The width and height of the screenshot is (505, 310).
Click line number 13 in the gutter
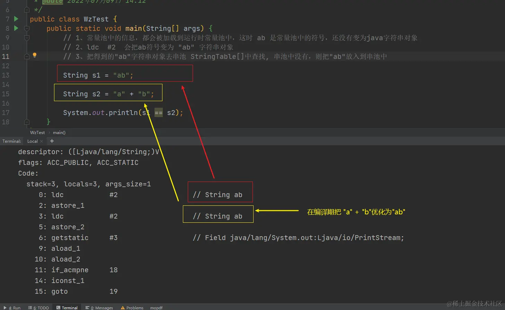tap(6, 75)
